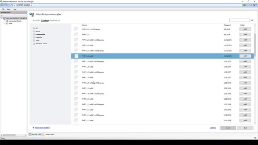Select Application Pools in the Connections tree
The image size is (258, 145).
point(15,21)
